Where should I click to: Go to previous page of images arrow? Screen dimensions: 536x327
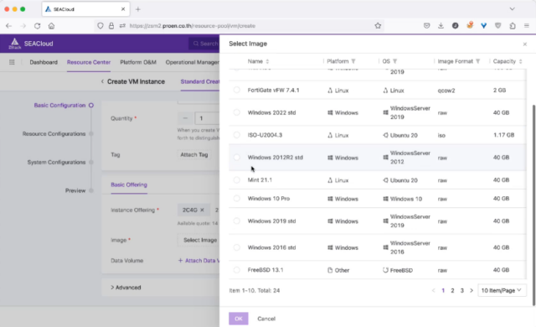434,290
